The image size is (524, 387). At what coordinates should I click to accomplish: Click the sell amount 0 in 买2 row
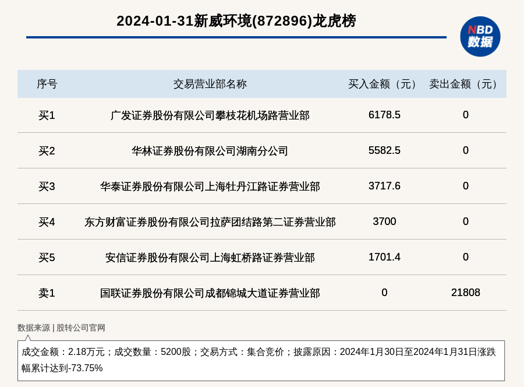[x=466, y=150]
